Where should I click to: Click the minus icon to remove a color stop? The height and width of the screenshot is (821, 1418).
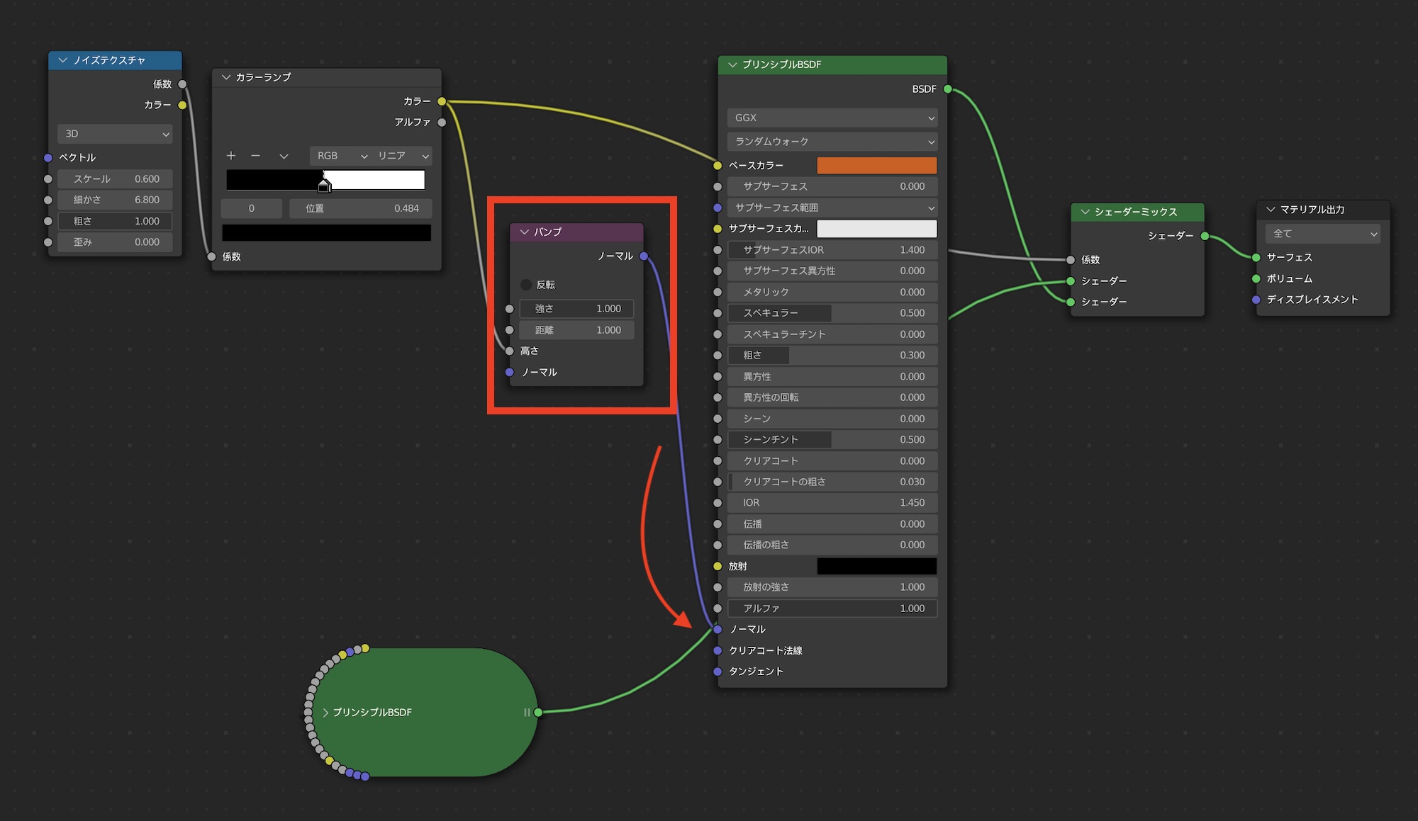point(255,156)
